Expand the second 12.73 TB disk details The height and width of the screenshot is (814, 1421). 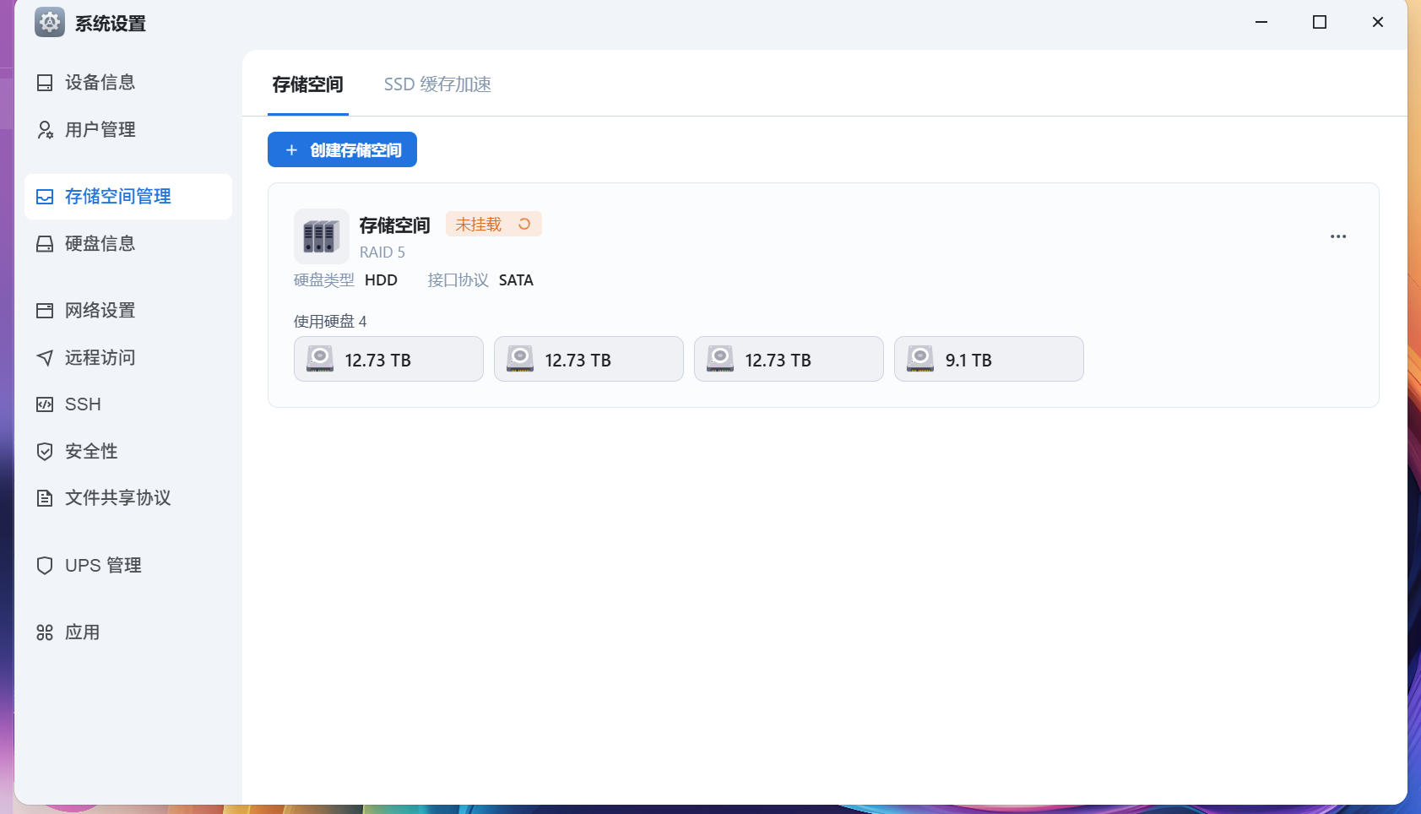pos(588,359)
